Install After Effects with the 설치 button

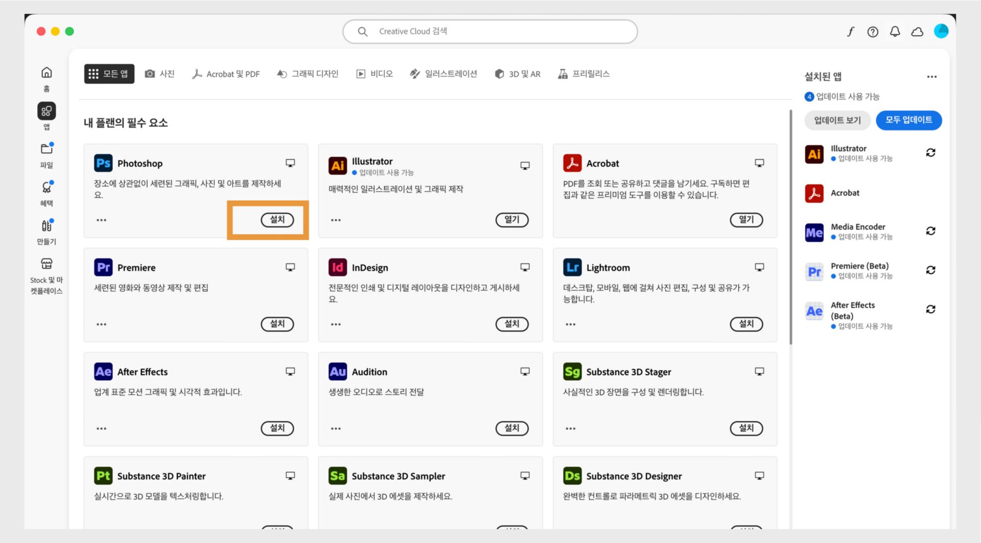pos(277,428)
